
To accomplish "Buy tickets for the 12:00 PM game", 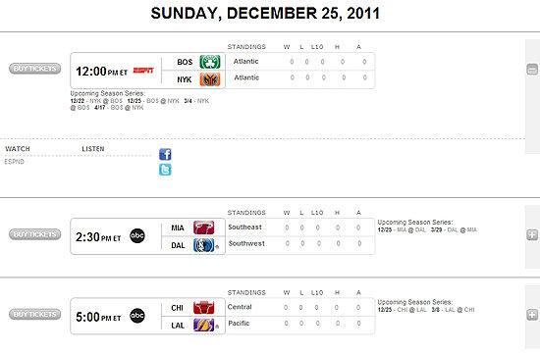I will coord(34,69).
